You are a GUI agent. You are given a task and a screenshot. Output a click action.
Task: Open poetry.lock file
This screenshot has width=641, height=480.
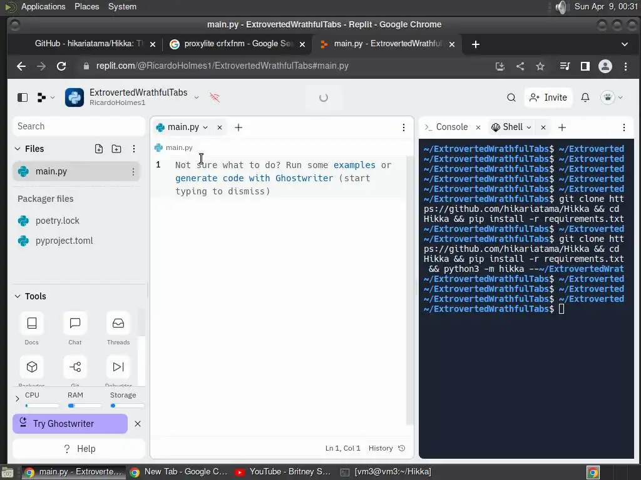point(57,221)
